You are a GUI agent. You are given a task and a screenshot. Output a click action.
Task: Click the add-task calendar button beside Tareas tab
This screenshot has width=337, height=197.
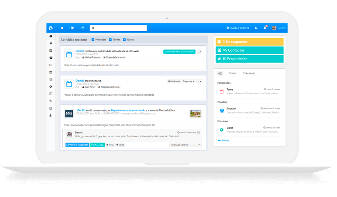tap(220, 73)
